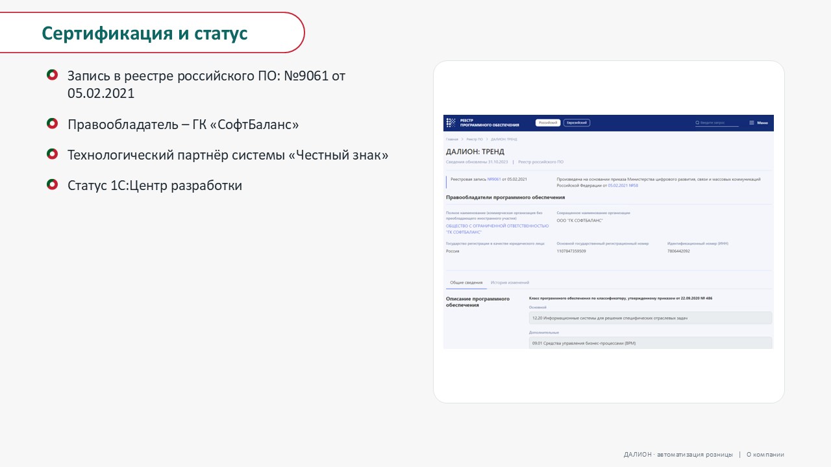Open the Общие сведения tab
Viewport: 831px width, 467px height.
pos(466,283)
